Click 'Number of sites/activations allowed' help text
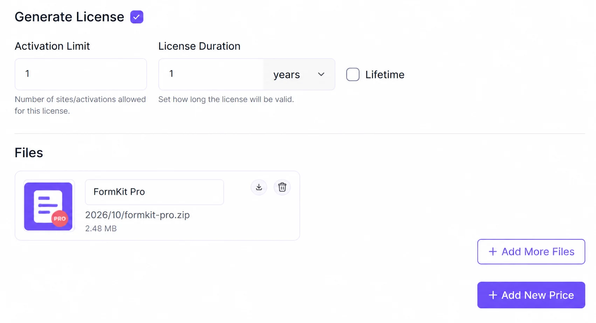596x323 pixels. (x=80, y=105)
